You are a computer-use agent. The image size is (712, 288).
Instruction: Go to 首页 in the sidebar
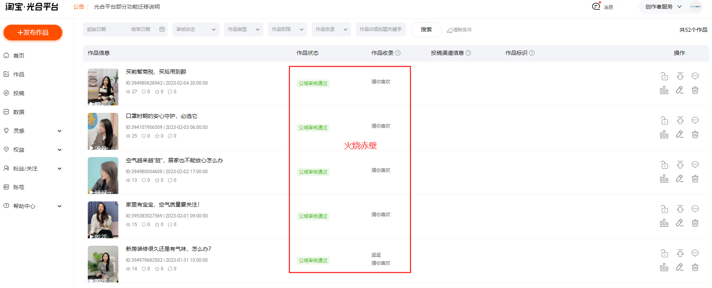pyautogui.click(x=18, y=56)
